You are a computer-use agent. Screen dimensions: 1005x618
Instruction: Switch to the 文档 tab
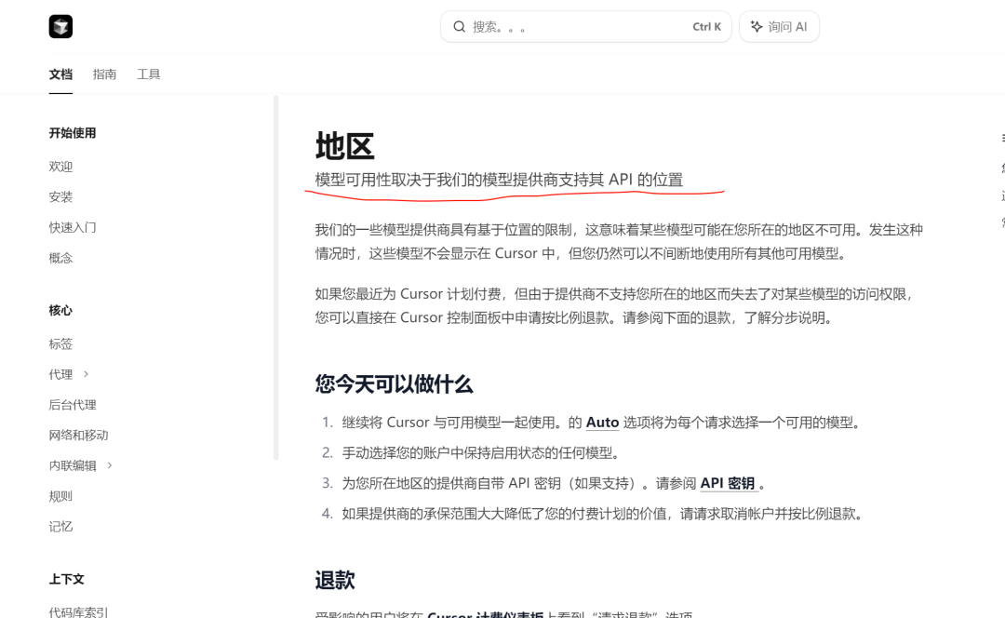[x=60, y=74]
